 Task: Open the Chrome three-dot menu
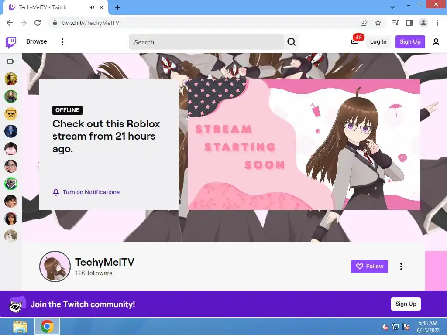click(x=437, y=23)
